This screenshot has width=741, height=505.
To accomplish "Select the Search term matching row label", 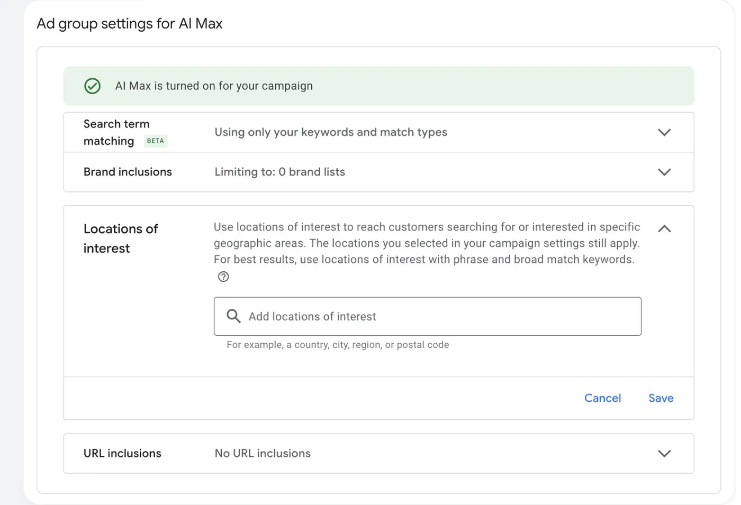I will click(x=116, y=132).
